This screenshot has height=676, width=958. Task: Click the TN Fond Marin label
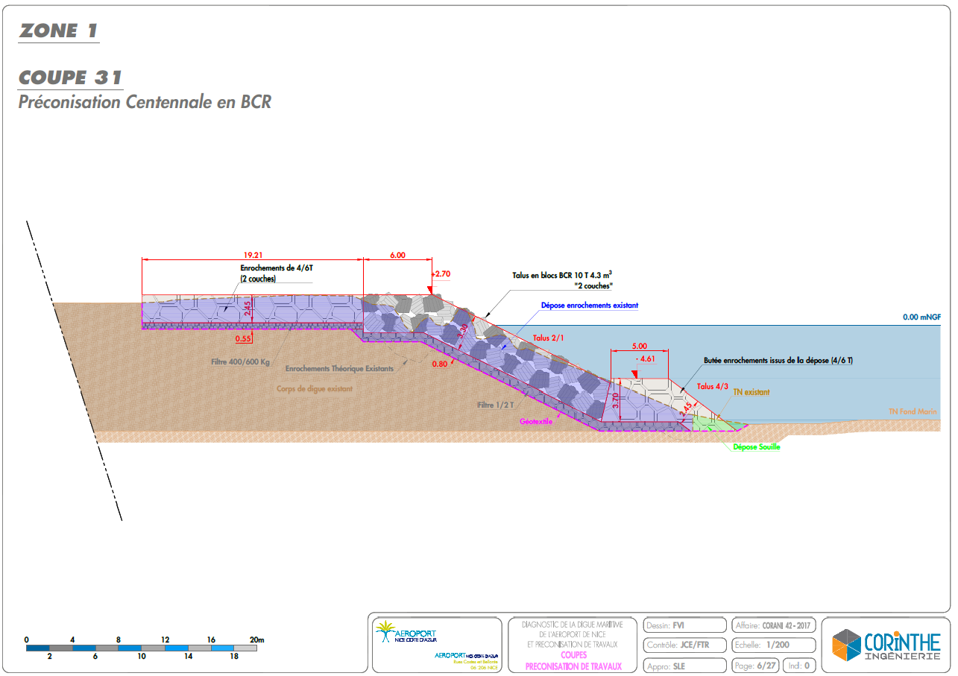[x=913, y=411]
